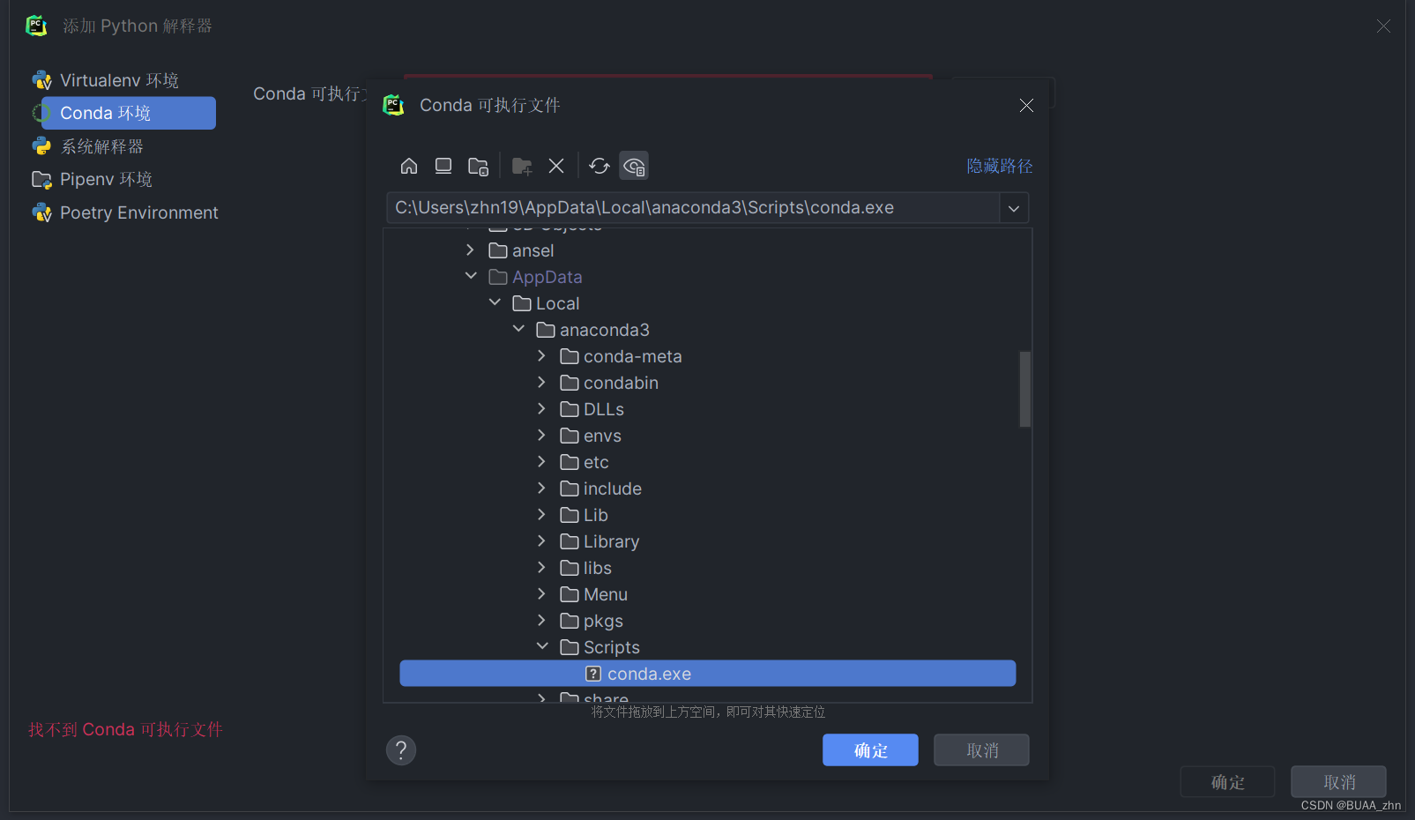This screenshot has width=1415, height=820.
Task: Expand the ansel folder
Action: 470,250
